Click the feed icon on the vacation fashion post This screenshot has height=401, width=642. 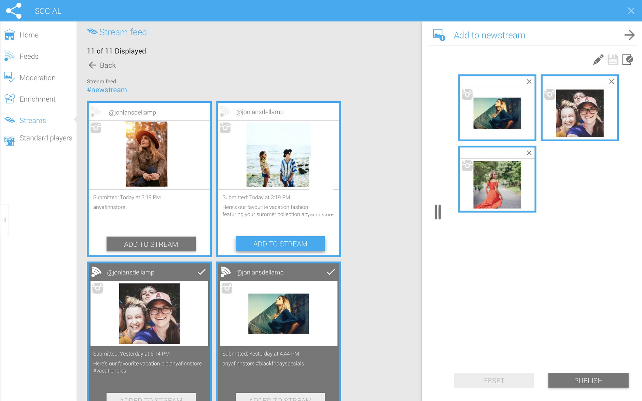click(x=225, y=112)
